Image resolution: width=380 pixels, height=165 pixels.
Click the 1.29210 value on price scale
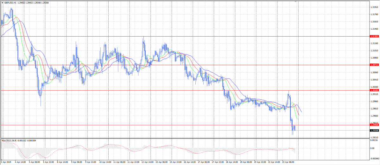374,138
